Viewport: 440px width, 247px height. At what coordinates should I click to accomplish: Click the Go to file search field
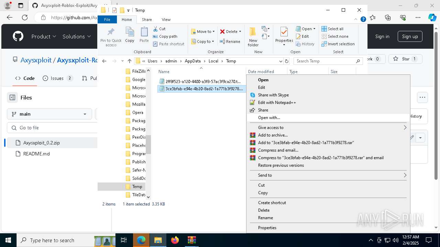[52, 128]
